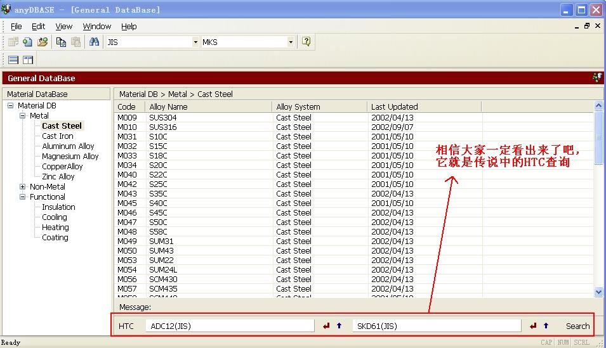The image size is (606, 348).
Task: Select the split table view icon
Action: tap(28, 60)
